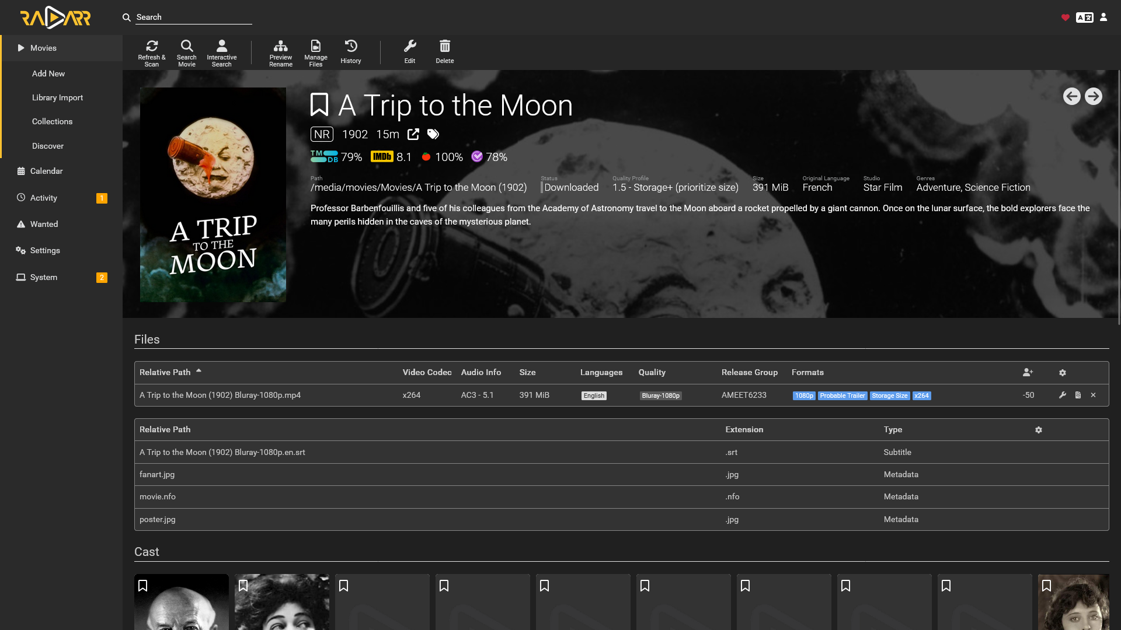
Task: Click the movie poster image
Action: tap(213, 195)
